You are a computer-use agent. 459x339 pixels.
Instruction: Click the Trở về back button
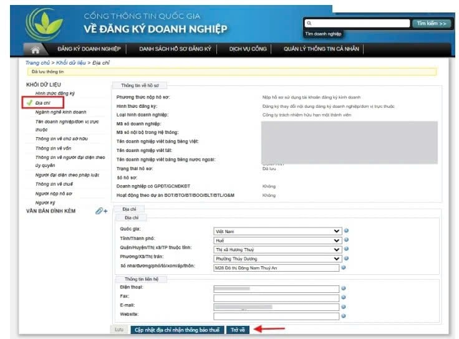(x=238, y=330)
